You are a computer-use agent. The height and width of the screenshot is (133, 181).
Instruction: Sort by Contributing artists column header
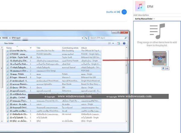[70, 48]
